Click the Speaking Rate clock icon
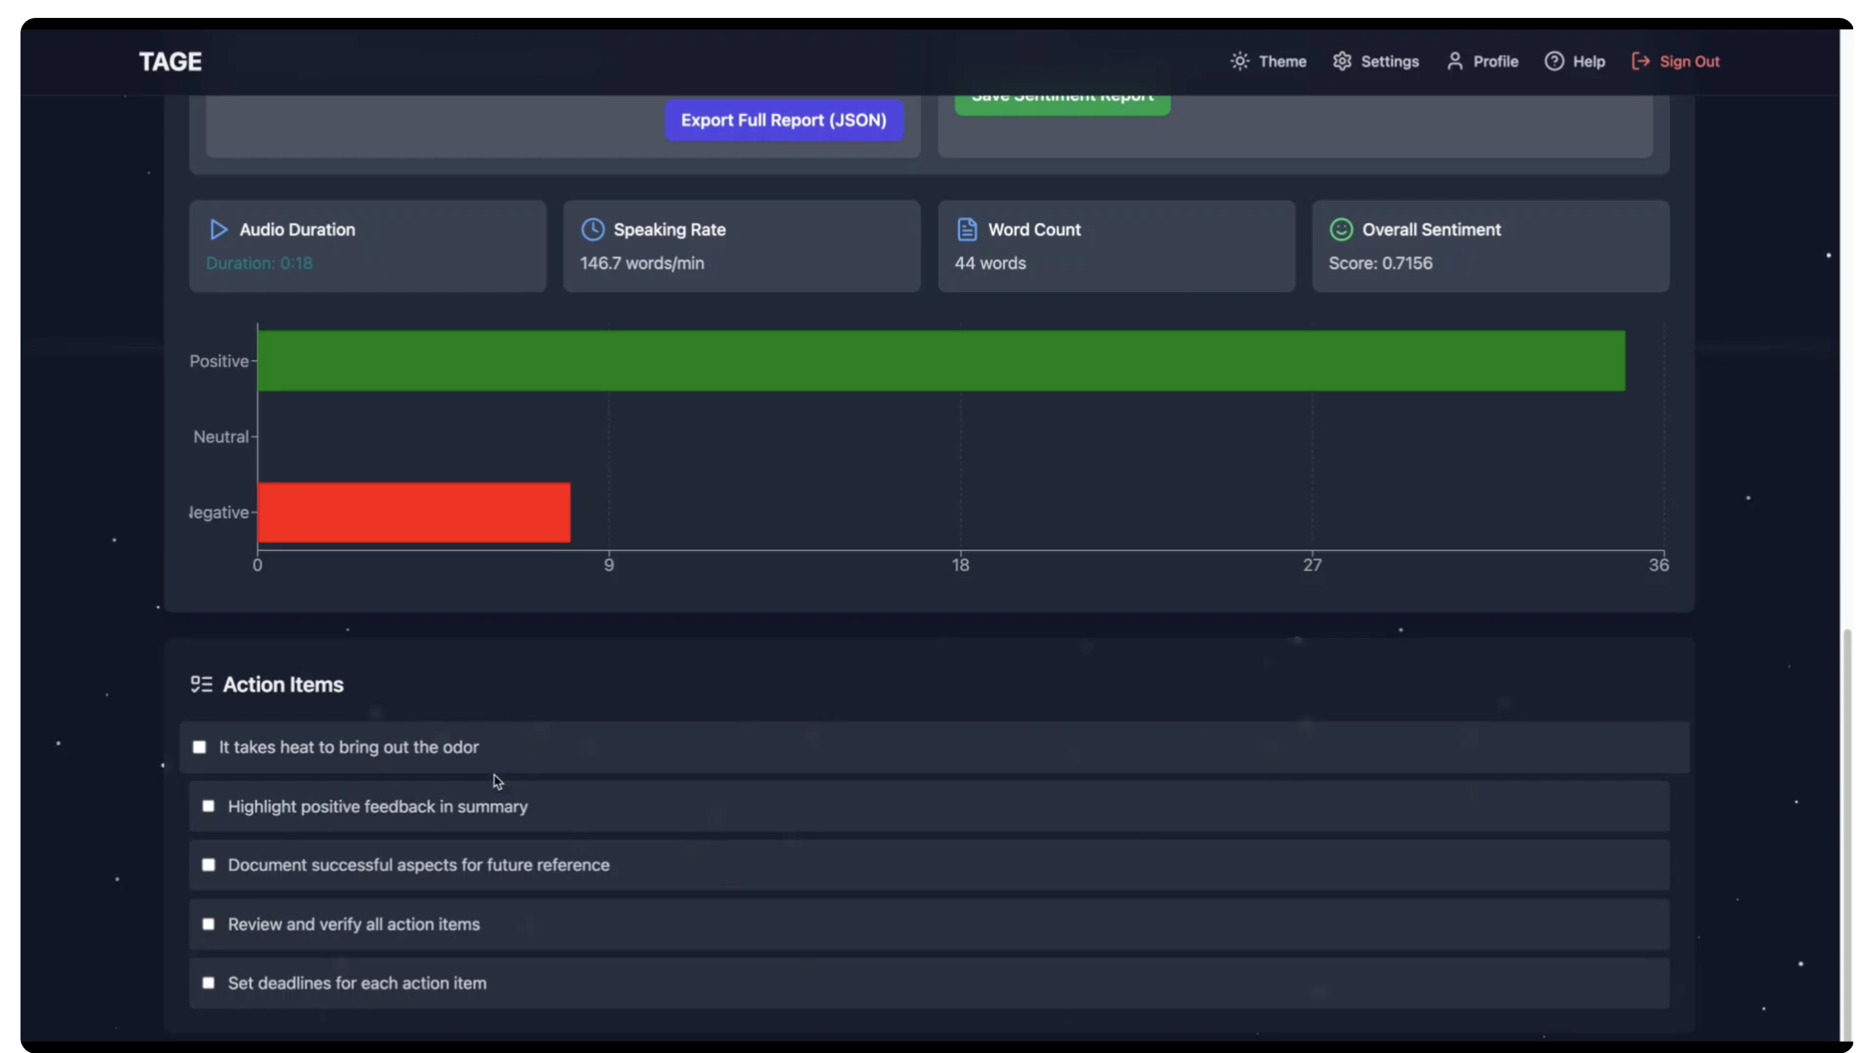This screenshot has width=1866, height=1053. point(593,229)
